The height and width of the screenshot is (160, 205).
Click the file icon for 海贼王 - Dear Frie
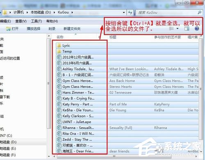59,151
